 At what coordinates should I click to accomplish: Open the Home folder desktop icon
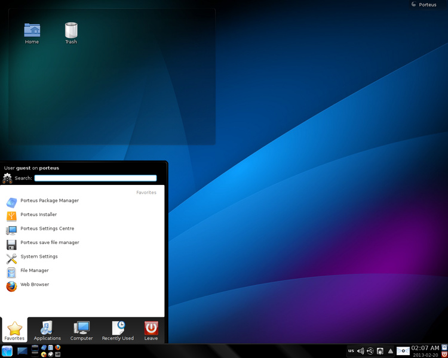coord(32,33)
